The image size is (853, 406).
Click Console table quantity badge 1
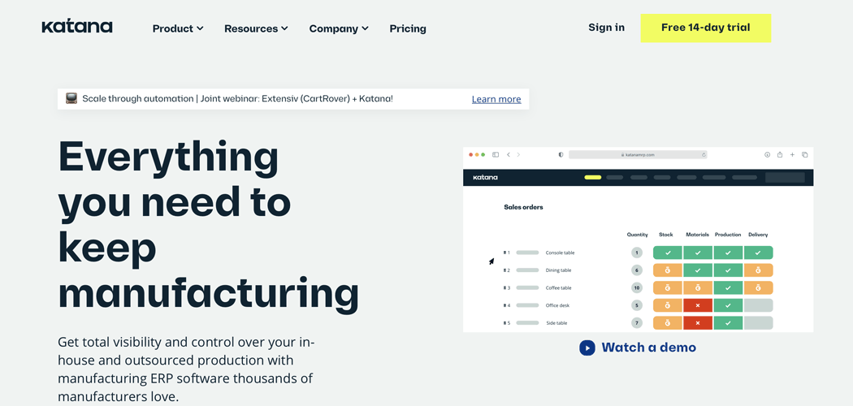tap(637, 253)
